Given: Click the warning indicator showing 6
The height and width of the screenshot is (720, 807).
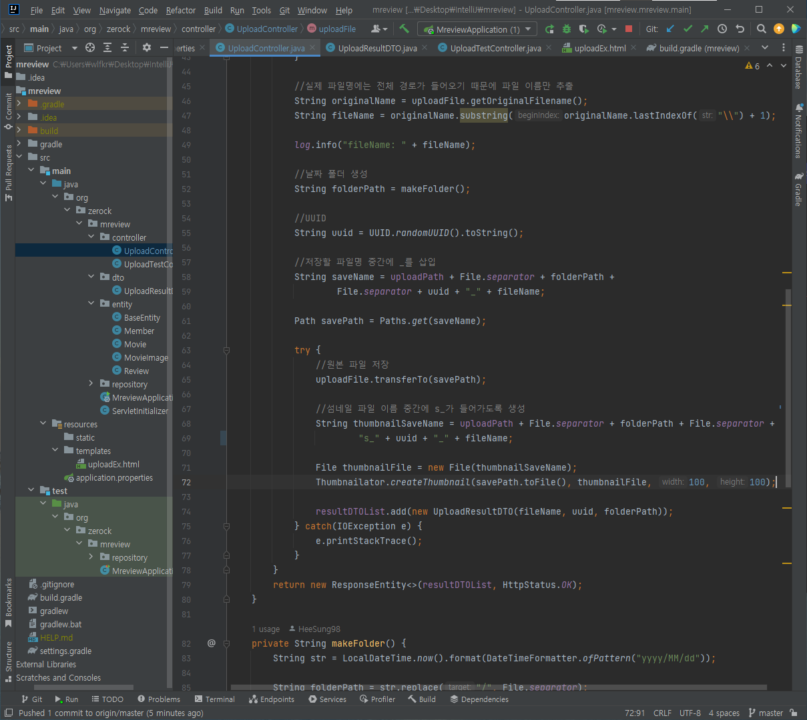Looking at the screenshot, I should point(752,66).
